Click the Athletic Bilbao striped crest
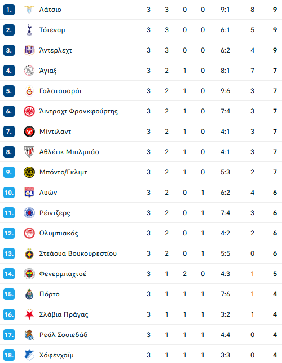Image resolution: width=282 pixels, height=363 pixels. 29,152
